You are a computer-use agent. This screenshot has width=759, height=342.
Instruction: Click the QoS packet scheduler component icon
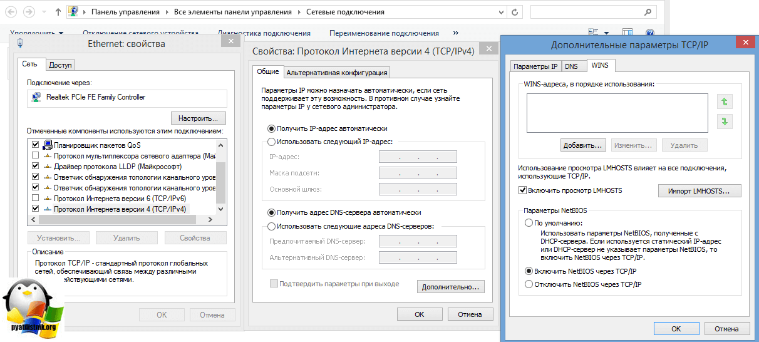pyautogui.click(x=48, y=145)
